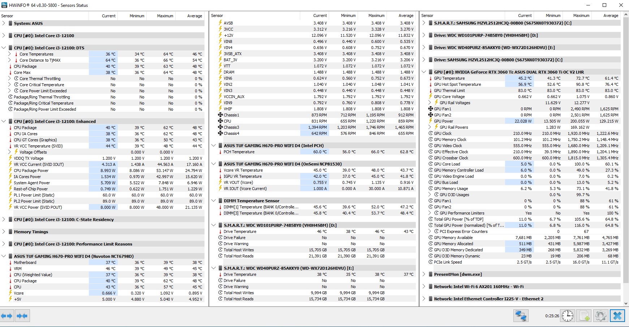Expand the System: ASUS sensor group

pyautogui.click(x=4, y=23)
